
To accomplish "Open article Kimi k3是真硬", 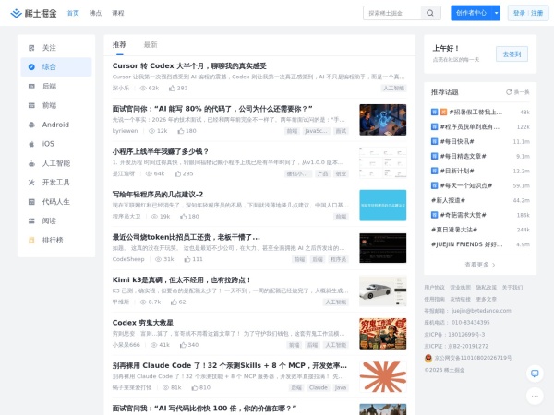I will 181,279.
